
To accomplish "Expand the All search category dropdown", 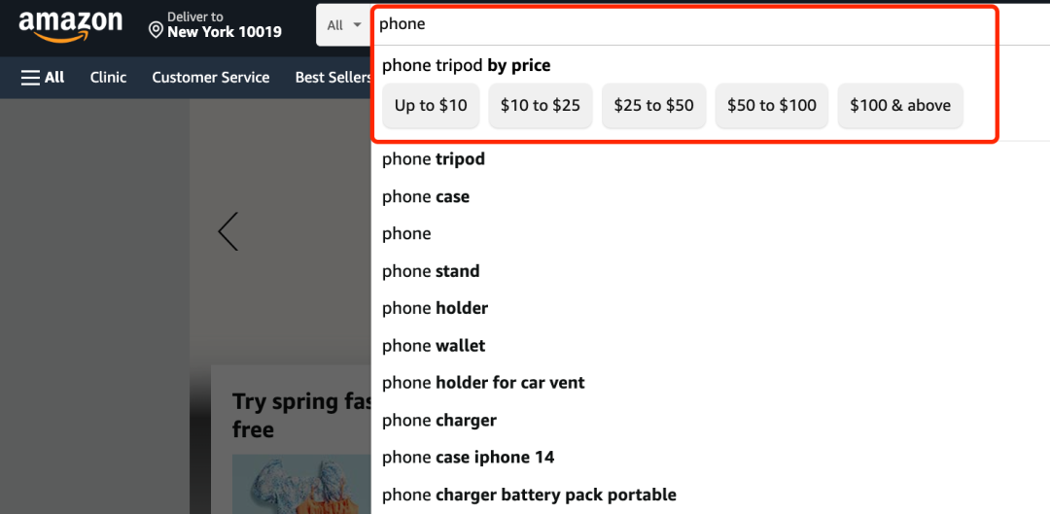I will pyautogui.click(x=344, y=25).
